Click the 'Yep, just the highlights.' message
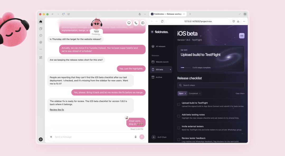The height and width of the screenshot is (156, 285). (131, 69)
